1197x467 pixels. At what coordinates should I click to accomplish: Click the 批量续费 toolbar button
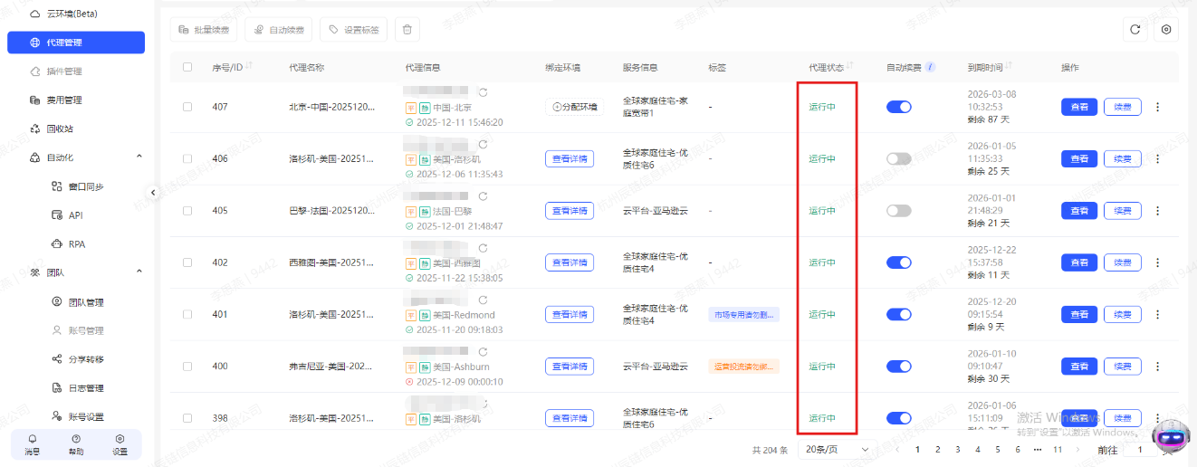point(204,30)
